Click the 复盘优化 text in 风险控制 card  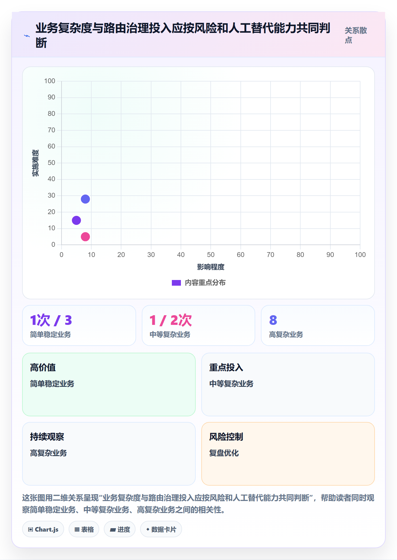tap(224, 453)
